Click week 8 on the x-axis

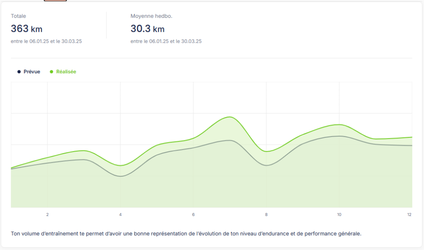[x=266, y=214]
